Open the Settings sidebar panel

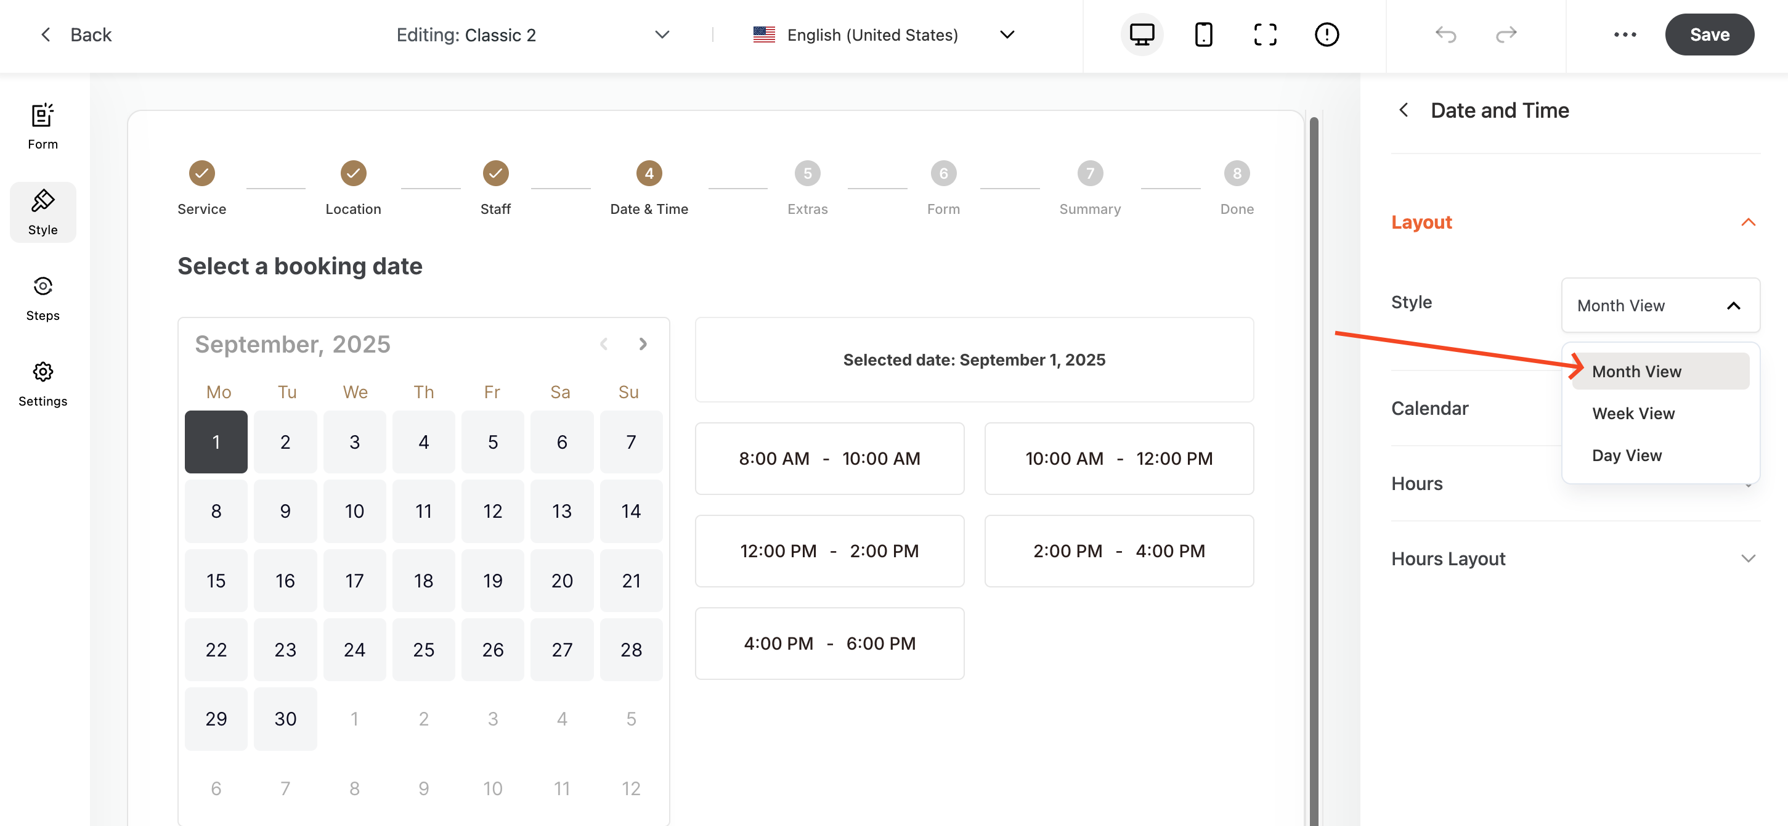point(43,383)
